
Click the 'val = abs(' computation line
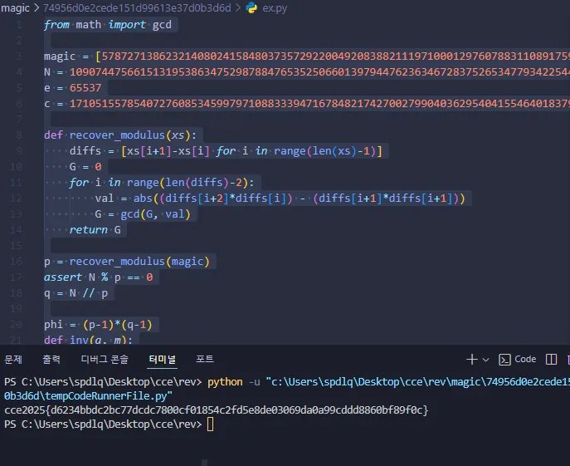(x=280, y=199)
